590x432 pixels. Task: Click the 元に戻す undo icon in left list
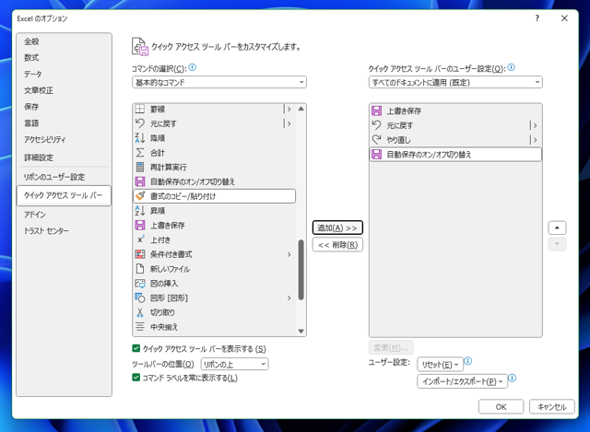140,123
